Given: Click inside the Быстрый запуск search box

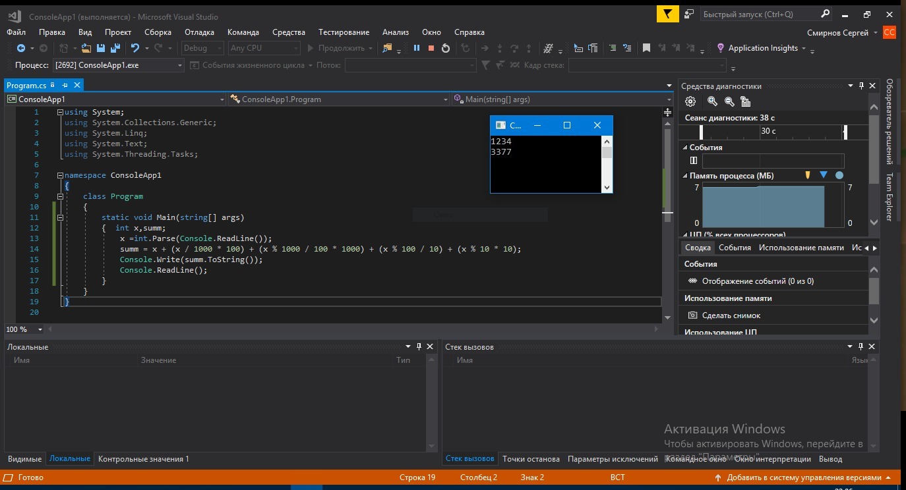Looking at the screenshot, I should coord(758,14).
